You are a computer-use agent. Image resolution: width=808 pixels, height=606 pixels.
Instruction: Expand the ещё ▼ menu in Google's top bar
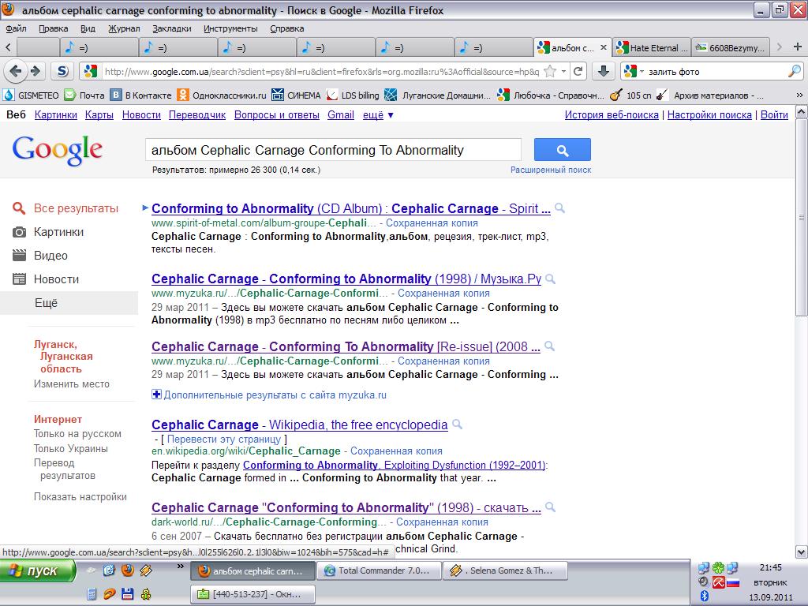[x=378, y=115]
